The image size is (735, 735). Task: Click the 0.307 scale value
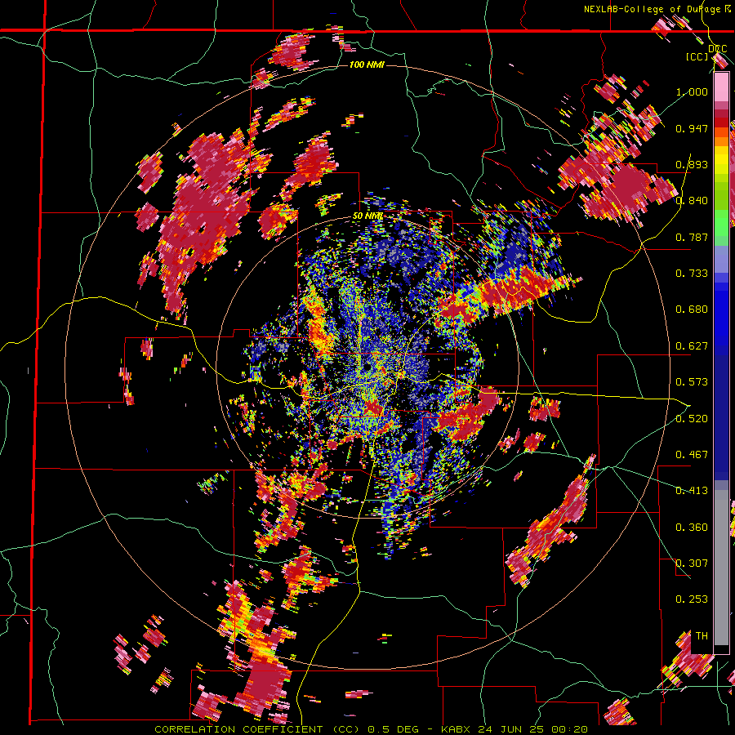pyautogui.click(x=692, y=563)
